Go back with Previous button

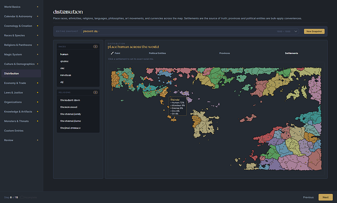308,197
